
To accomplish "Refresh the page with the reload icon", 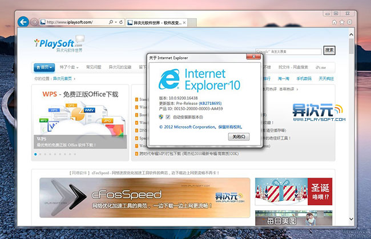I will coord(121,22).
